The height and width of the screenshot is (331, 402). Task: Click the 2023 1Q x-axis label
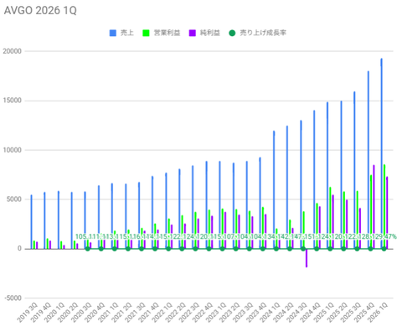(x=216, y=313)
